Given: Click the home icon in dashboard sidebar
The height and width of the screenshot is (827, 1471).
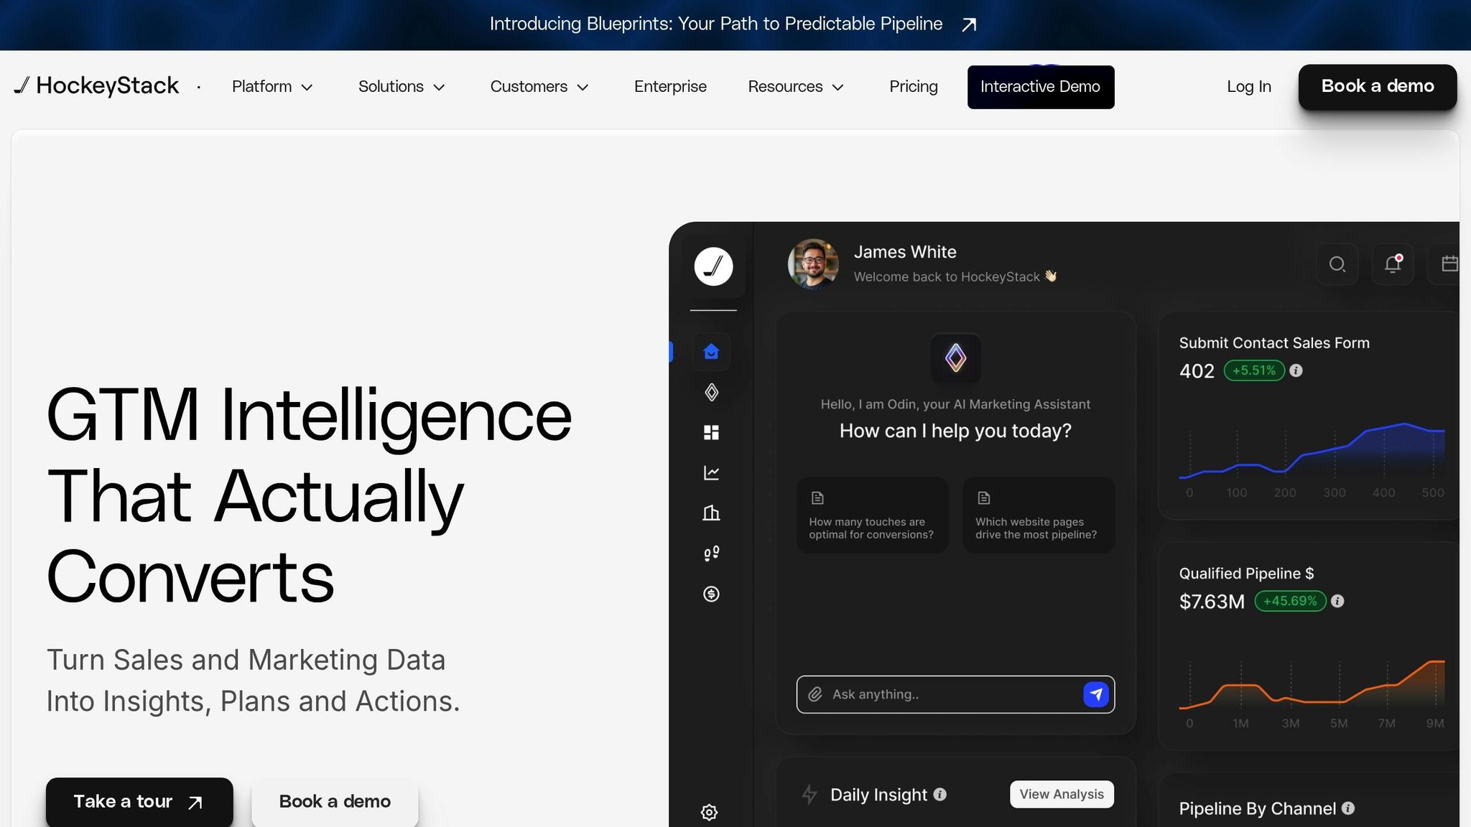Looking at the screenshot, I should point(711,352).
